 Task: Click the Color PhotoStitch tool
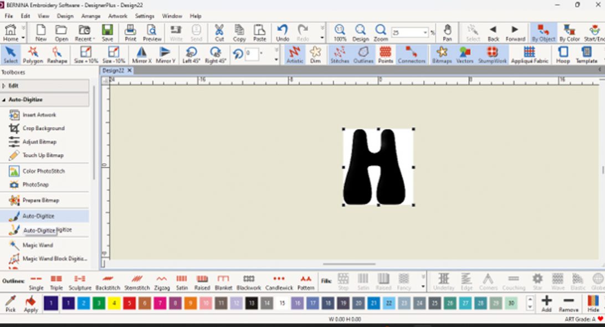(x=43, y=171)
